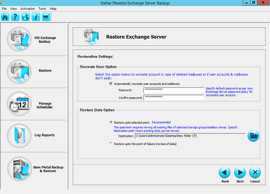Screen dimensions: 270x194
Task: Click the Password input field
Action: (174, 90)
